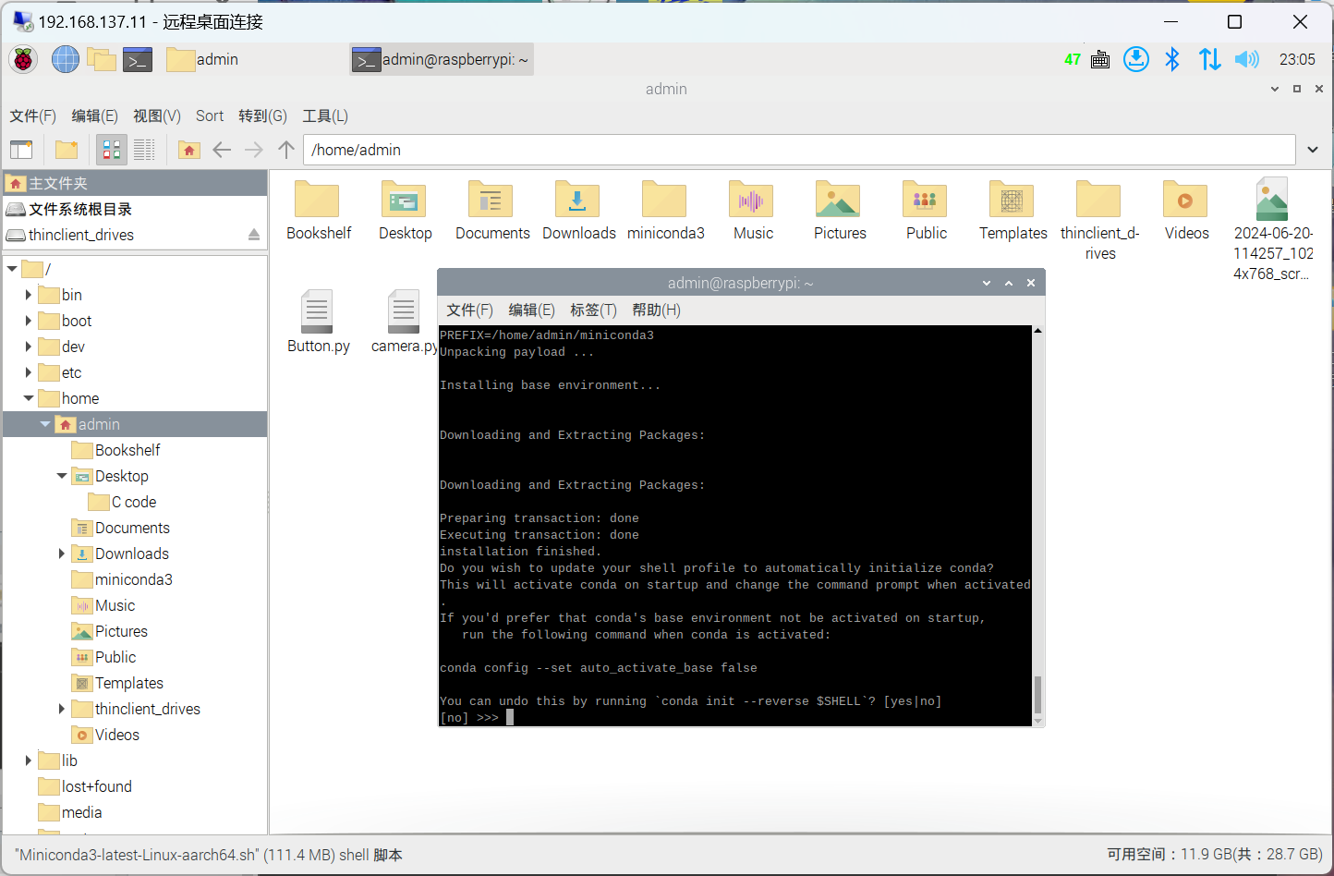Open the terminal 帮助(H) menu
This screenshot has height=876, width=1334.
pos(656,310)
